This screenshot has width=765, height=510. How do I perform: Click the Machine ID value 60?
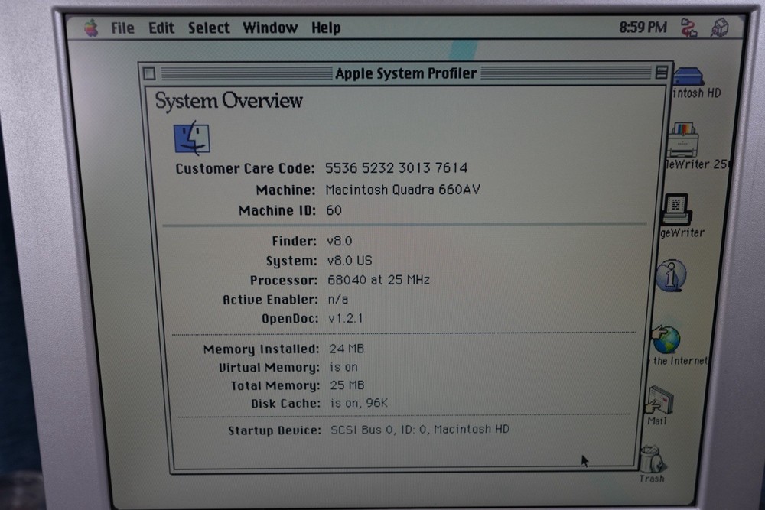click(334, 210)
